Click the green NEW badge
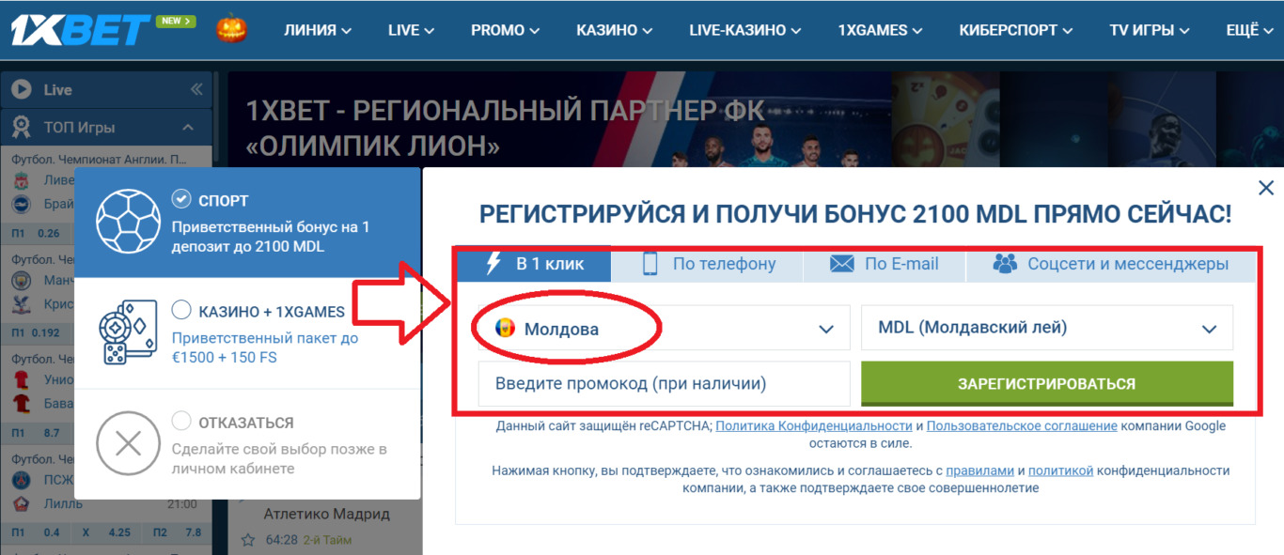This screenshot has width=1284, height=555. tap(176, 21)
